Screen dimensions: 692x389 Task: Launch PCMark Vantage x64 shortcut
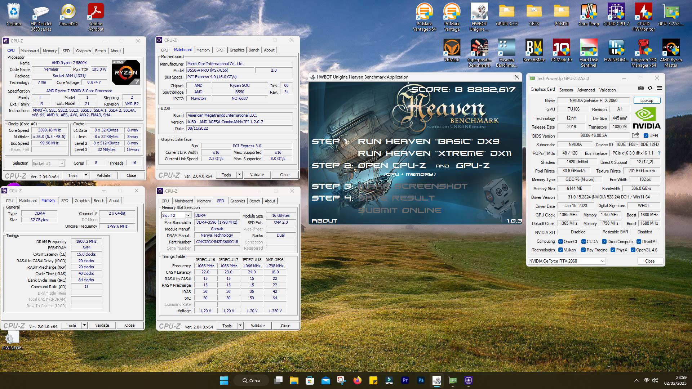425,17
